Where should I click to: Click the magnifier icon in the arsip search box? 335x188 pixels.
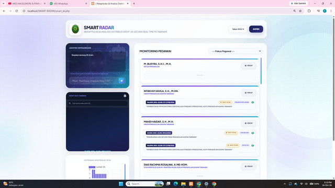[70, 103]
